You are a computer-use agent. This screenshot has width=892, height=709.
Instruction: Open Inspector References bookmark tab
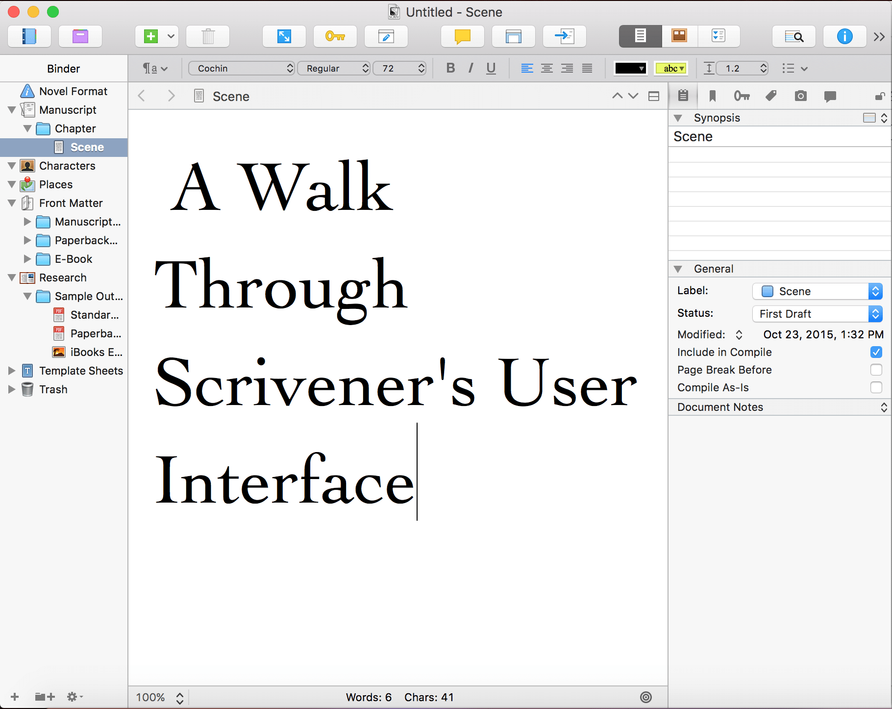click(x=713, y=96)
